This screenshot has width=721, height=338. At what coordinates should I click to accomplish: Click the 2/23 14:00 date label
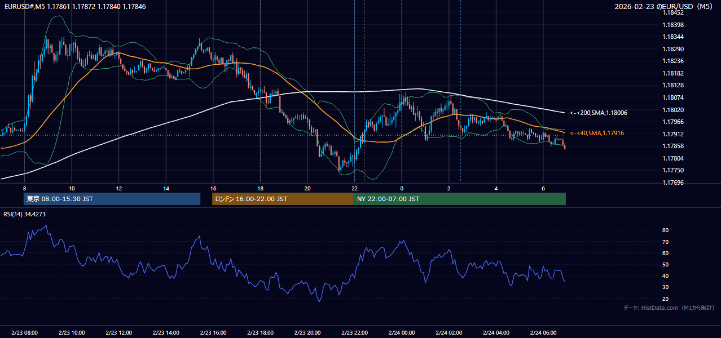[166, 333]
